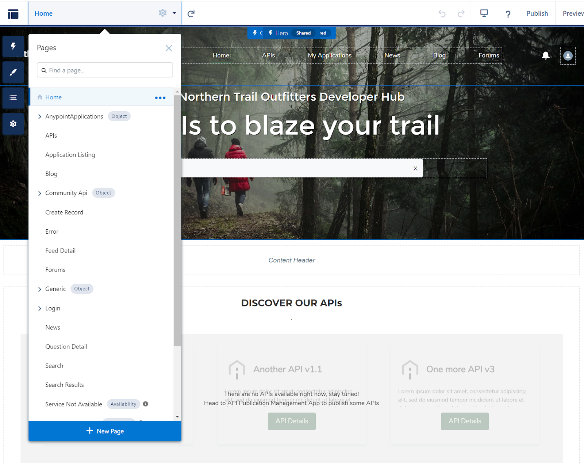Open the Settings gear in left sidebar

(x=13, y=124)
